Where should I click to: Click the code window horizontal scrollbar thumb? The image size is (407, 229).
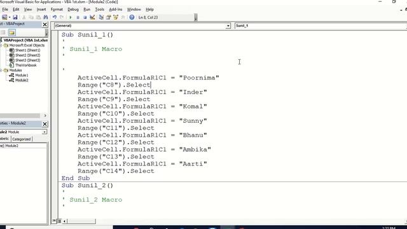point(81,221)
